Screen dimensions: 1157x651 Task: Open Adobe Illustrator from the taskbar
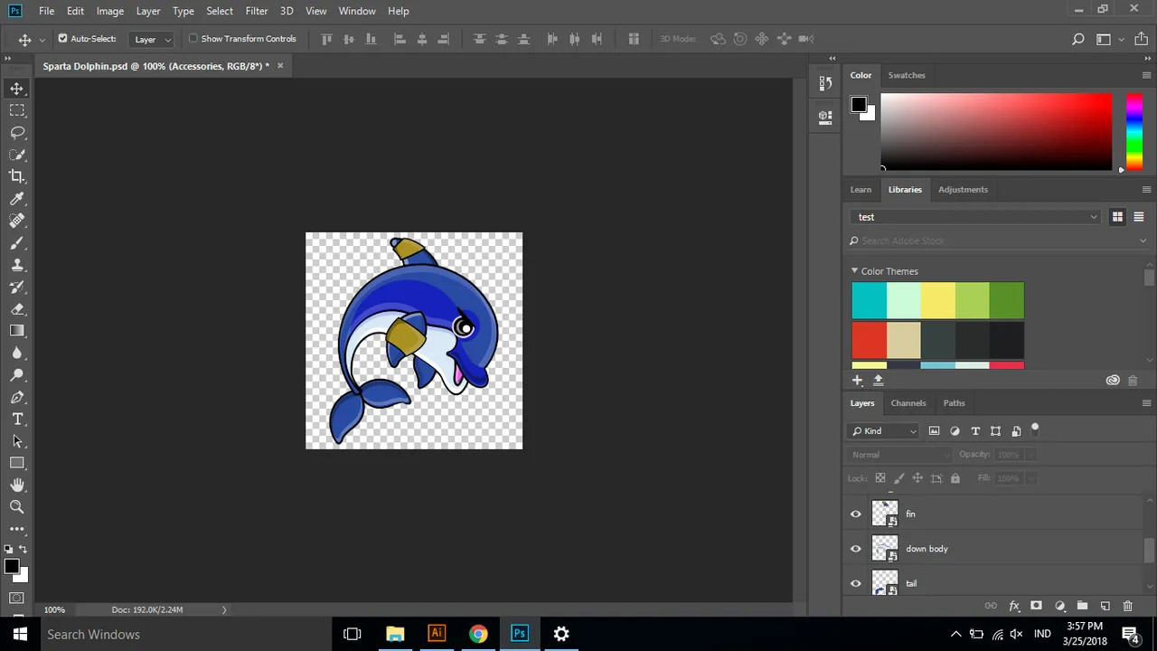coord(437,634)
